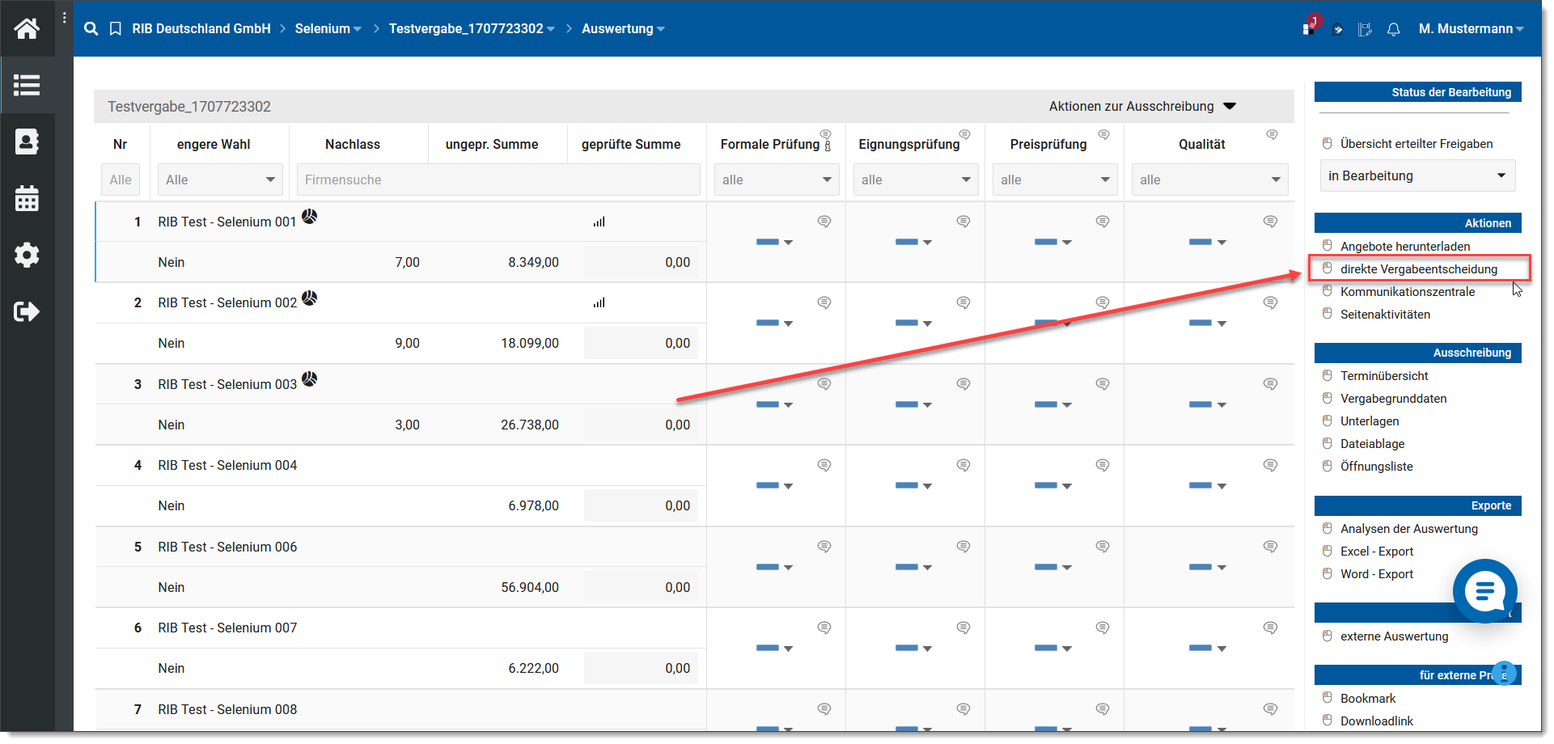The width and height of the screenshot is (1554, 744).
Task: Click Excel - Export link
Action: click(x=1376, y=551)
